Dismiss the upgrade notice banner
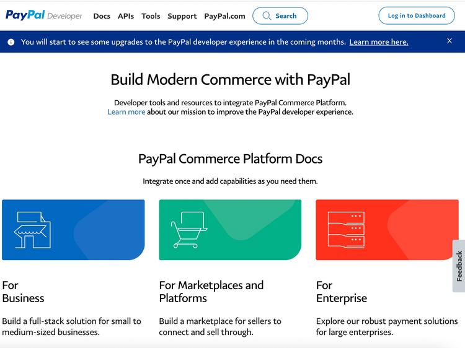The image size is (465, 348). click(x=449, y=41)
